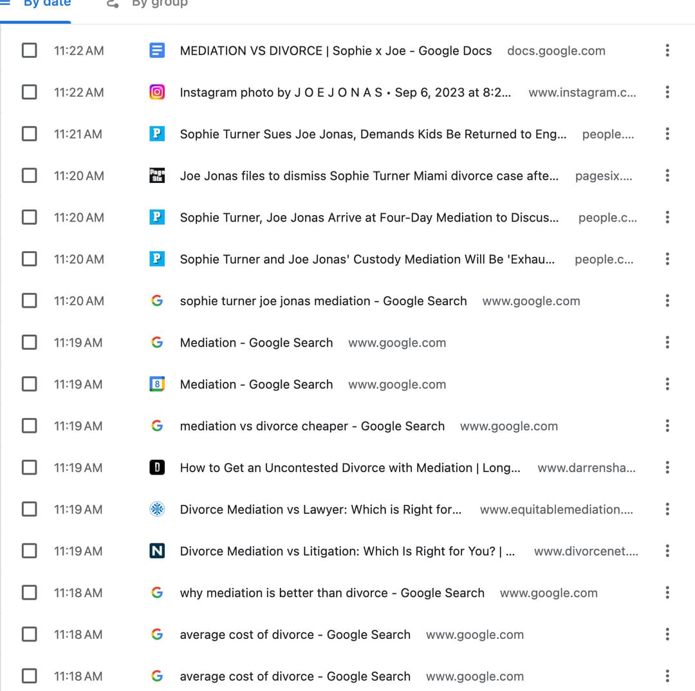Screen dimensions: 695x691
Task: Open more actions menu for Instagram photo entry
Action: click(667, 92)
